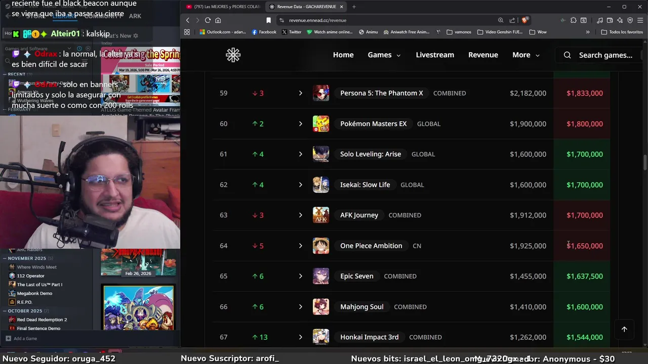The width and height of the screenshot is (648, 364).
Task: Select Red Dead Redemption 2 in Steam library
Action: 42,320
